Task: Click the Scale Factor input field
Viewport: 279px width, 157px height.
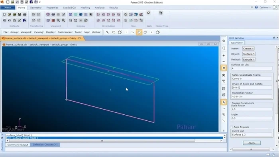Action: 251,109
